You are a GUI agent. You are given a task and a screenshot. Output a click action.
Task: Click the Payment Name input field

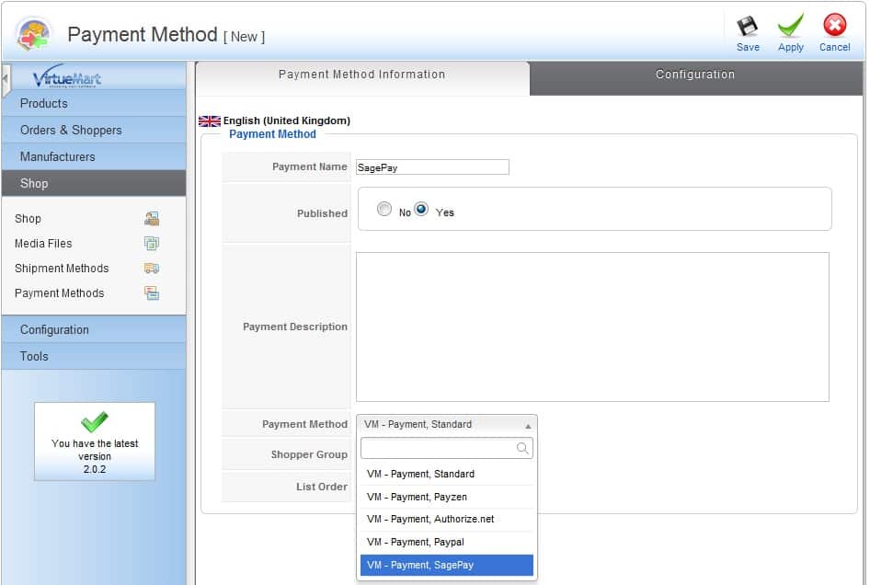[x=432, y=167]
